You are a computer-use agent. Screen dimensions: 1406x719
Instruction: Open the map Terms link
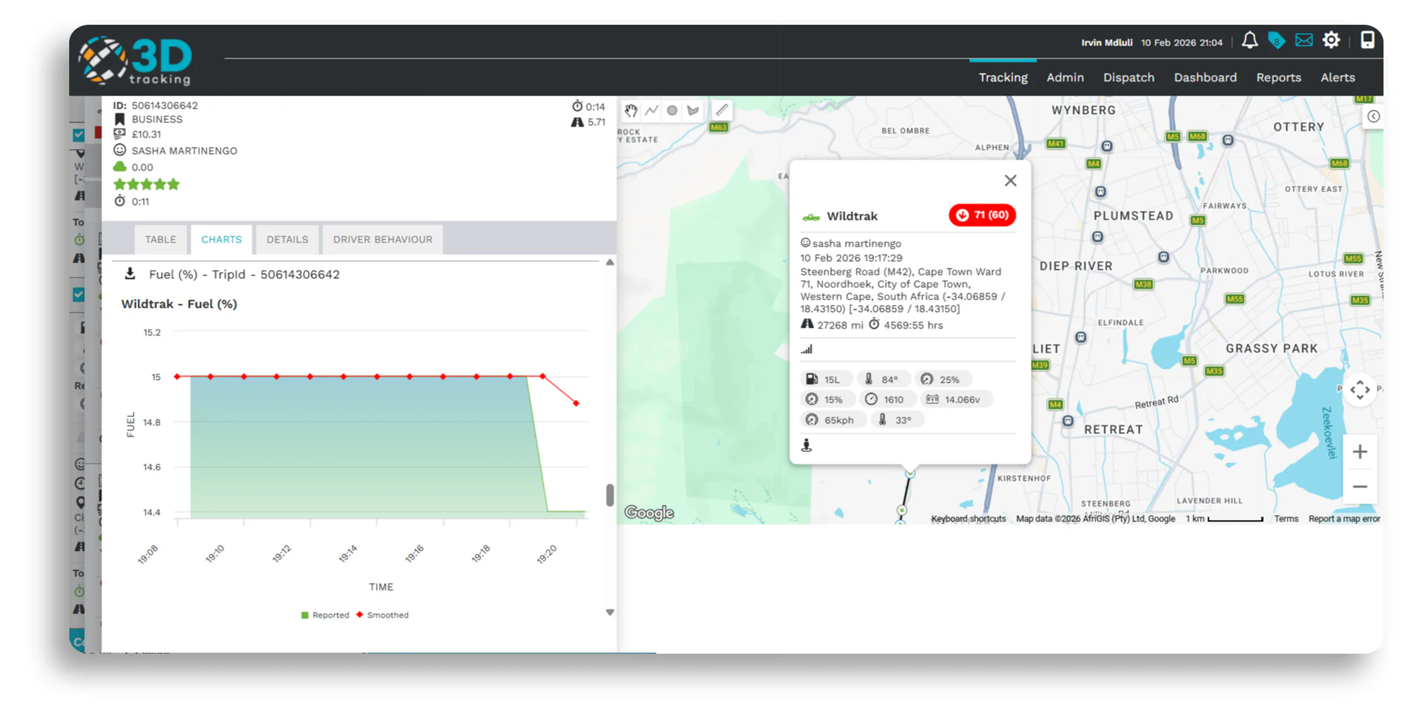pos(1286,519)
